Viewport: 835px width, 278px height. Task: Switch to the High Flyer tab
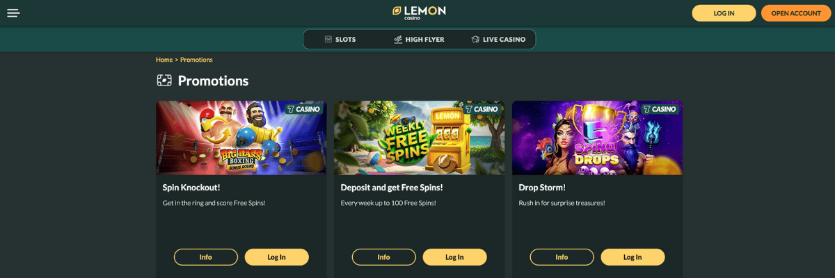point(418,40)
